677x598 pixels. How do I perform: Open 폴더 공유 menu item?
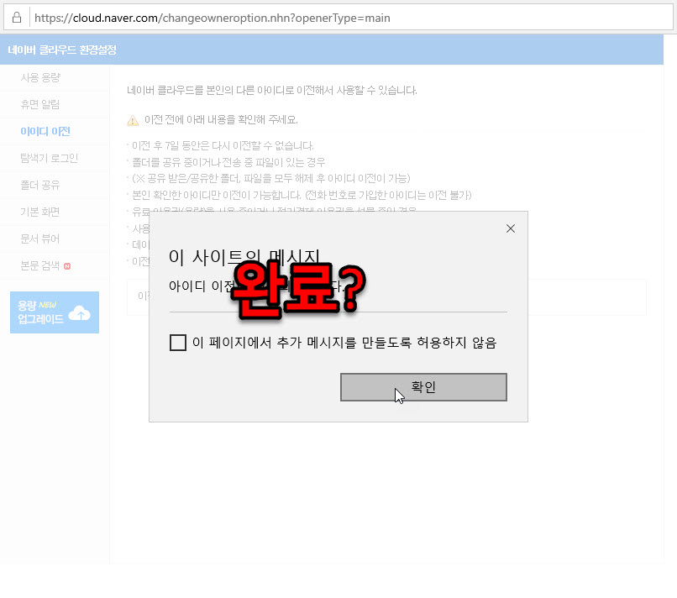point(40,186)
